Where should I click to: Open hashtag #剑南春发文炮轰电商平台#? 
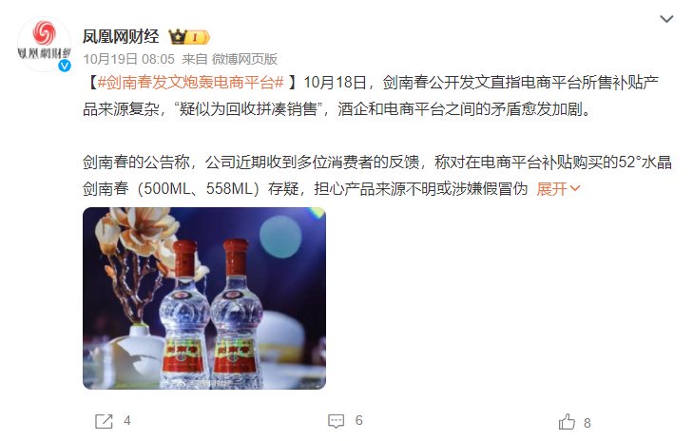(x=190, y=82)
